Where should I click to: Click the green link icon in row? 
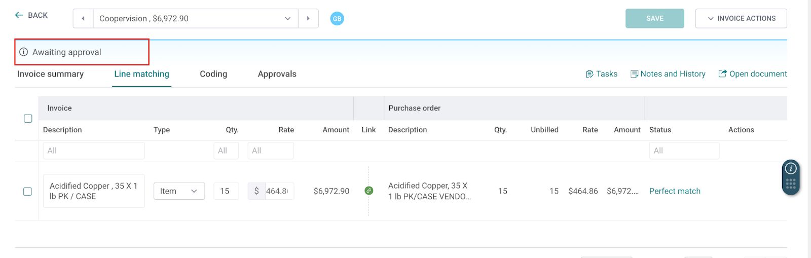coord(369,191)
